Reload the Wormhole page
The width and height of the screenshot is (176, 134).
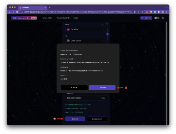17,12
